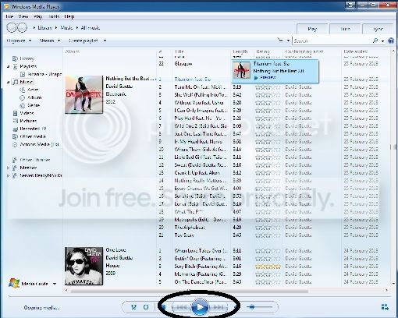Click the Nothing But the Beat album cover

pos(84,94)
